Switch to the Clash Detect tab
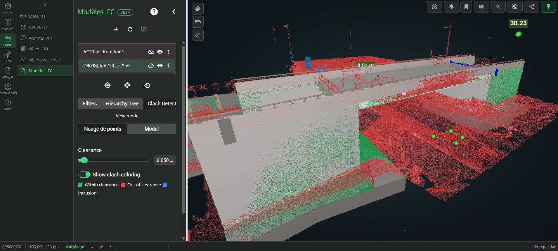The image size is (558, 251). (160, 104)
